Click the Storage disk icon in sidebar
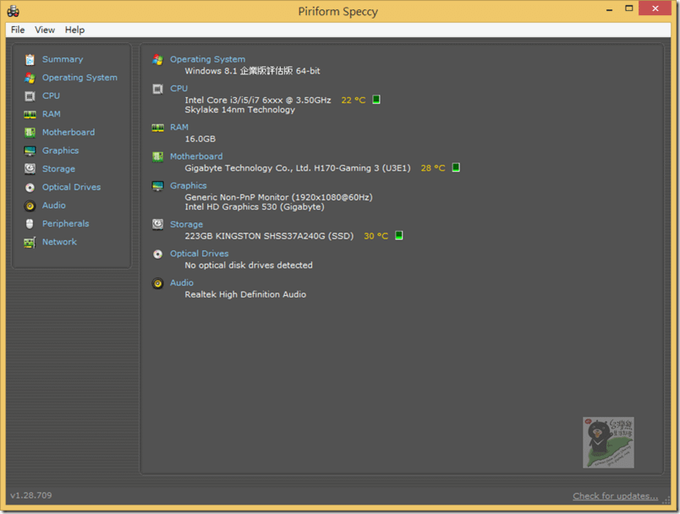 coord(30,169)
